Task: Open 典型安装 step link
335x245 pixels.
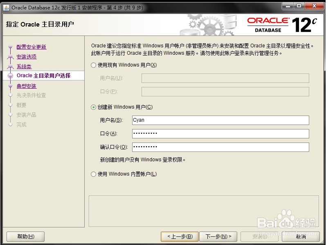Action: [27, 86]
